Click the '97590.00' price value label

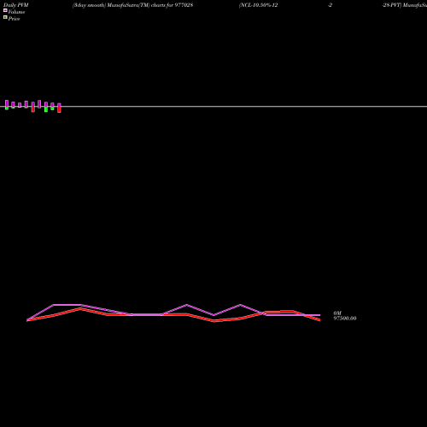point(345,319)
